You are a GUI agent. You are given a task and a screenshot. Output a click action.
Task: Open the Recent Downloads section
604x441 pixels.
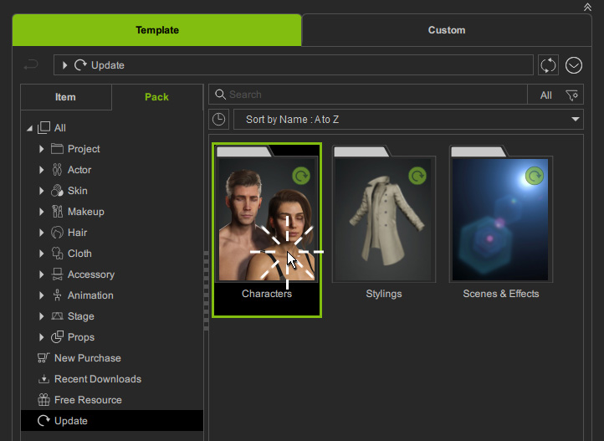point(97,379)
